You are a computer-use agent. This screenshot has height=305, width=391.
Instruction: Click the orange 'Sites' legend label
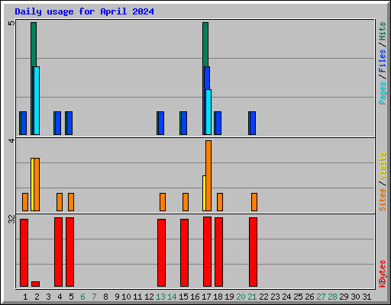click(x=383, y=200)
